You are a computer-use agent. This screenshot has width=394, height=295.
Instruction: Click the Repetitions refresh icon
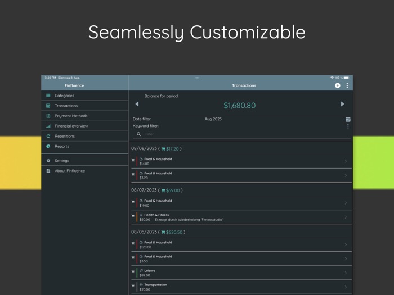pyautogui.click(x=48, y=136)
